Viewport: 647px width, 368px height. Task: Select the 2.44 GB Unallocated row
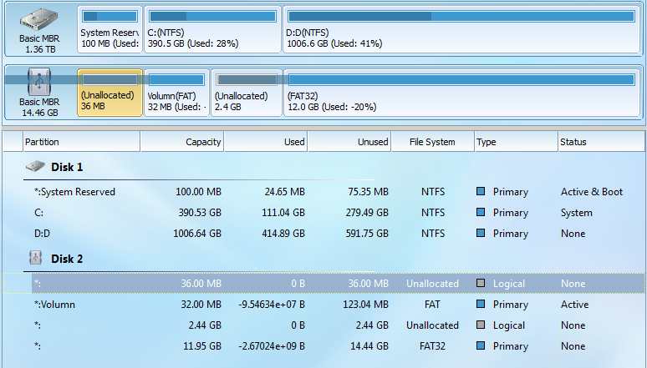251,325
